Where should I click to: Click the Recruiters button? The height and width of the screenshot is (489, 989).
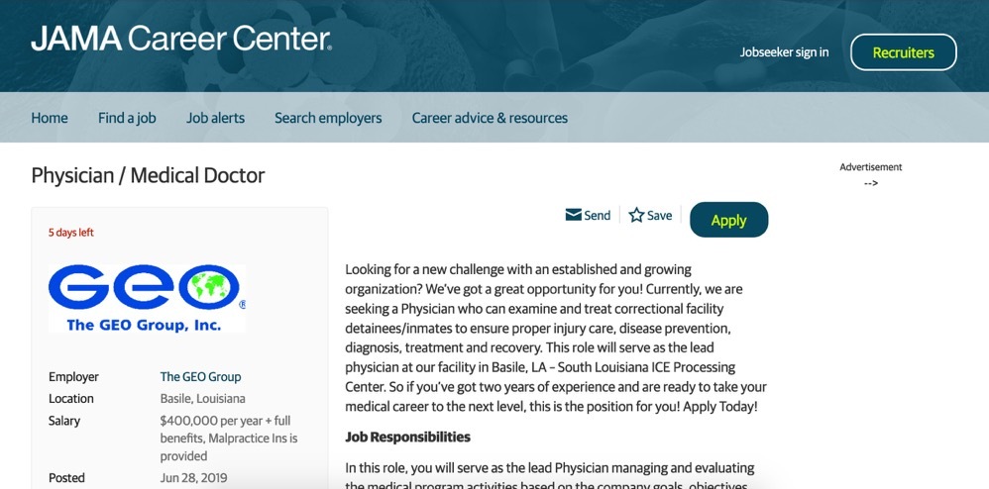[903, 52]
